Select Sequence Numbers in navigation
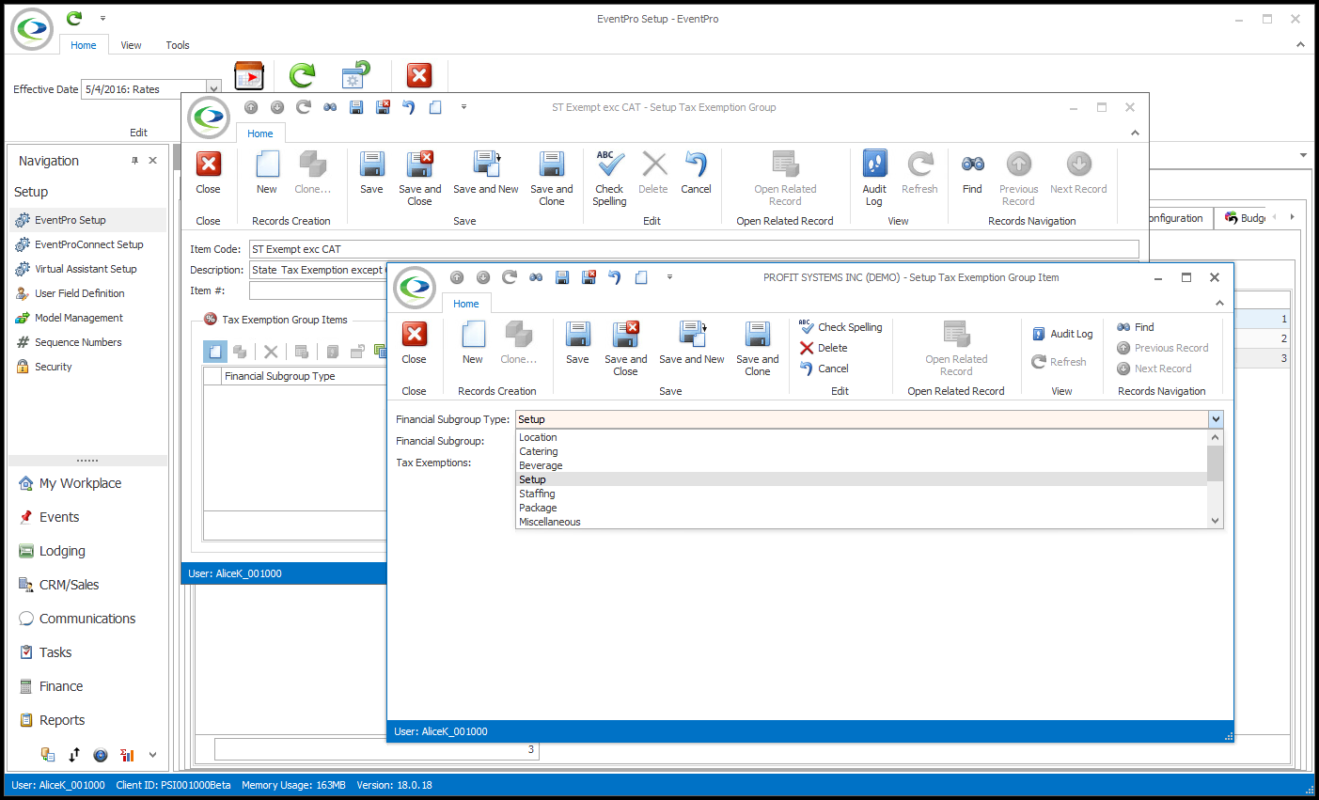 click(78, 342)
